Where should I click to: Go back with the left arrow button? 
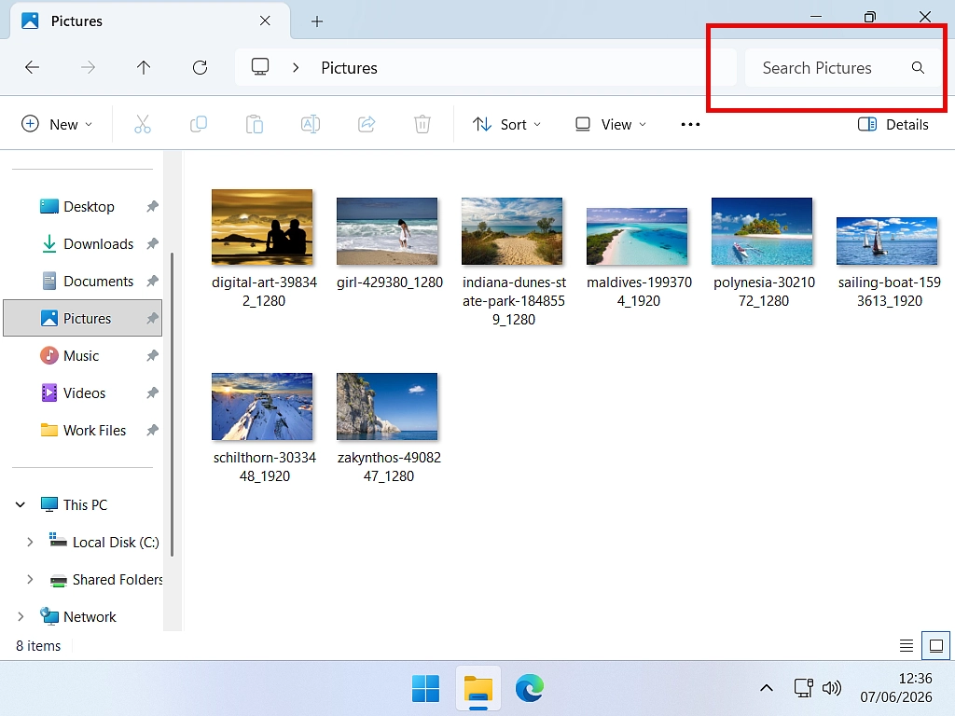click(x=33, y=67)
